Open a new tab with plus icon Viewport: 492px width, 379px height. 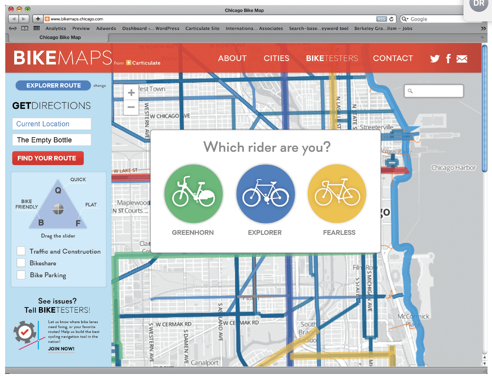pos(482,37)
